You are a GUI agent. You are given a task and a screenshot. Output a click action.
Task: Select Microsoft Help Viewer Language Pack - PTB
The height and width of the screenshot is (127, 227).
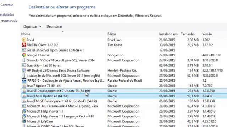pyautogui.click(x=60, y=116)
